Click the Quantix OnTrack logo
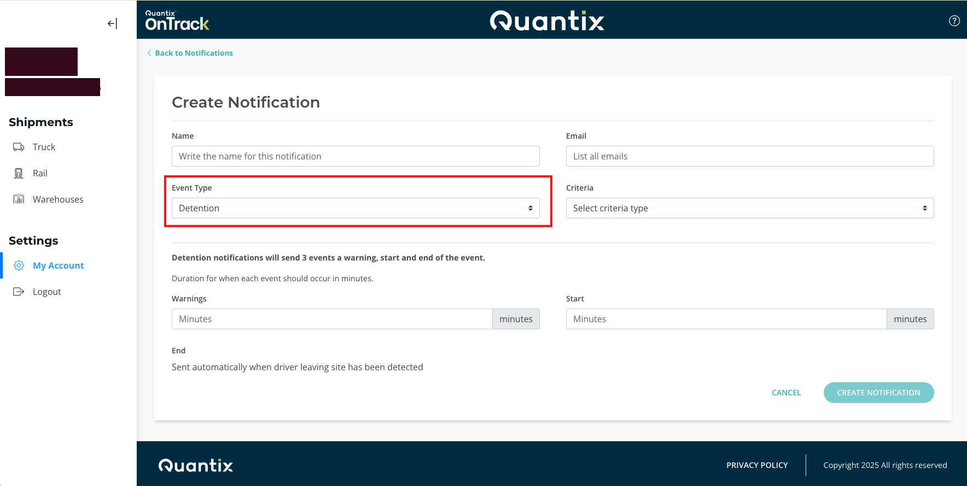Viewport: 967px width, 486px height. click(177, 21)
